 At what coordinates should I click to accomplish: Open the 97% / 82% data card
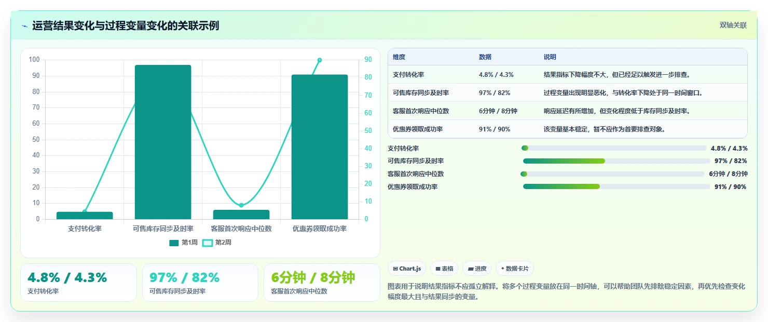[x=200, y=283]
